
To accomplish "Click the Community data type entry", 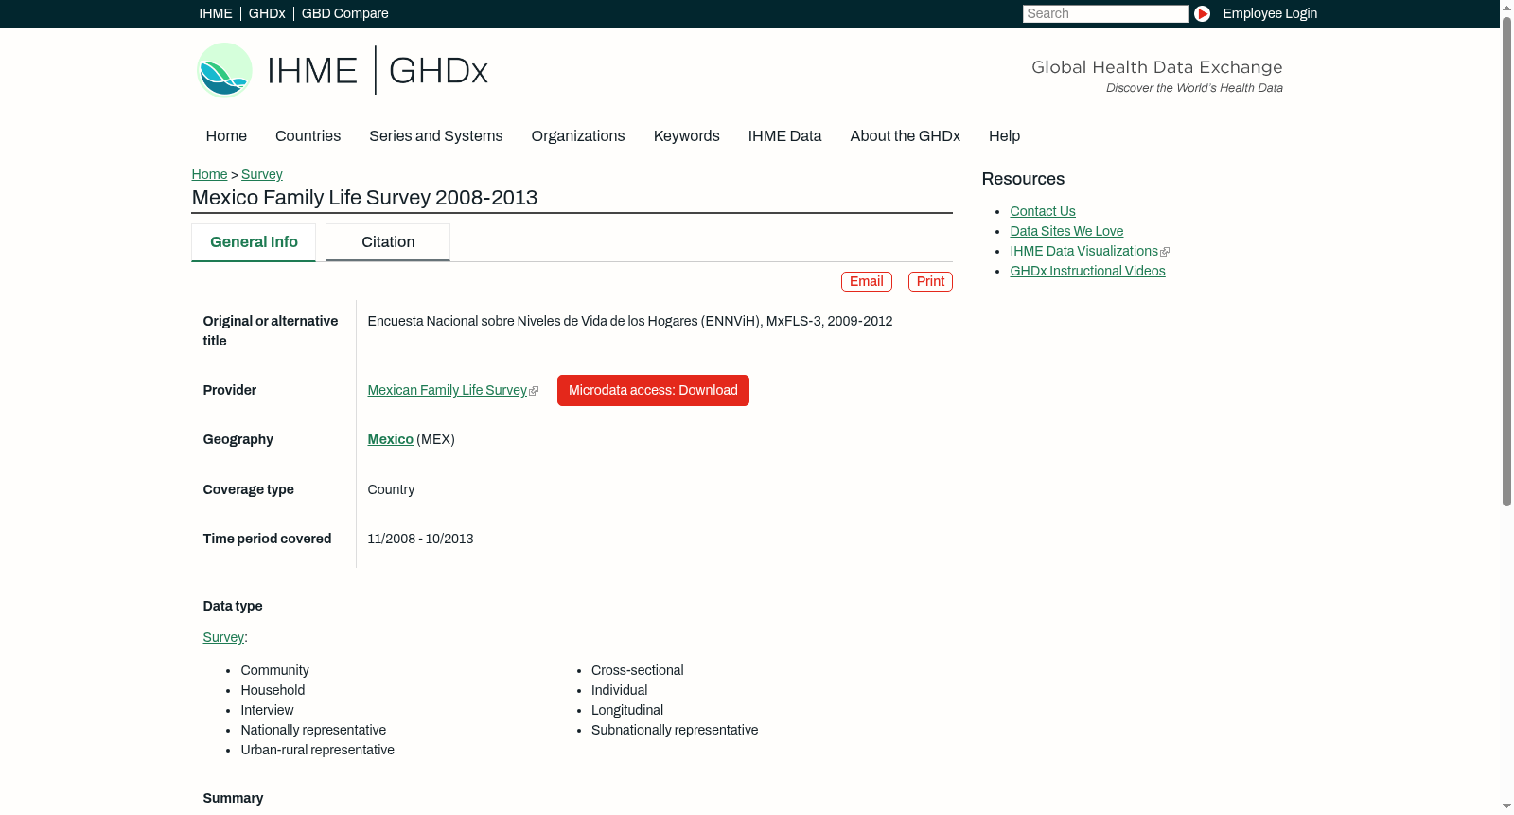I will click(274, 670).
